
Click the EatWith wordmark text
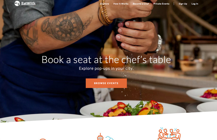point(28,3)
